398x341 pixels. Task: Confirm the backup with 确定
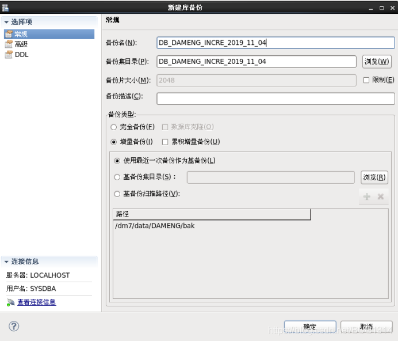tap(310, 327)
